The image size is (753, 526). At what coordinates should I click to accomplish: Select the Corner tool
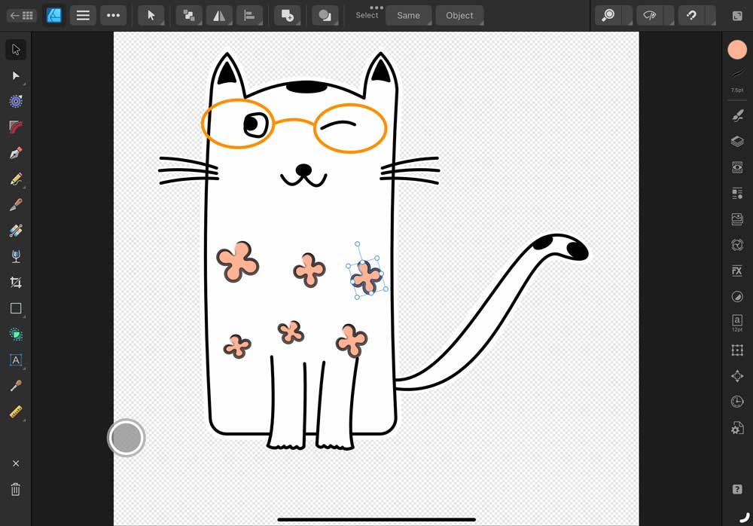click(x=16, y=127)
